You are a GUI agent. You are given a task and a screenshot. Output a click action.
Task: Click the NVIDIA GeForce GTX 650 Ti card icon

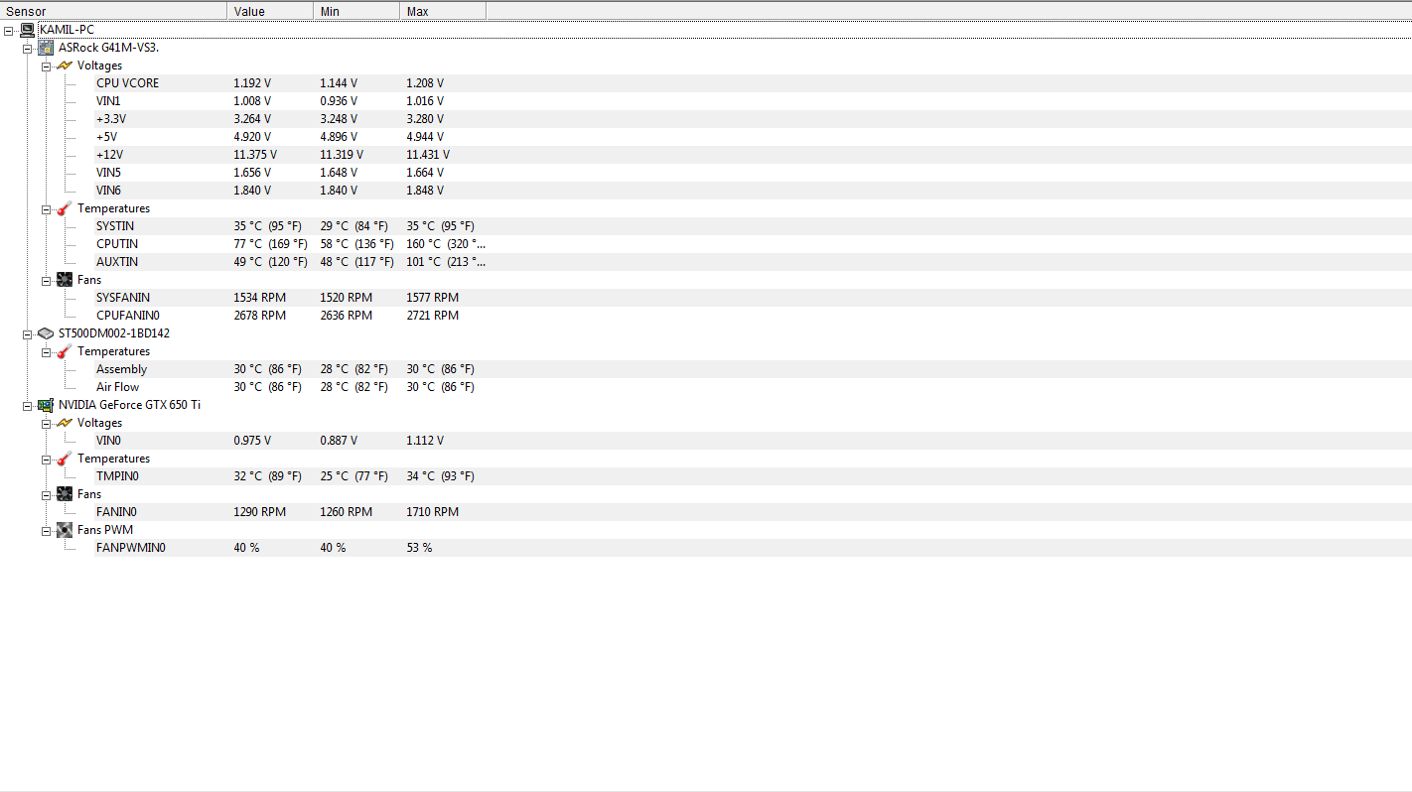coord(46,405)
